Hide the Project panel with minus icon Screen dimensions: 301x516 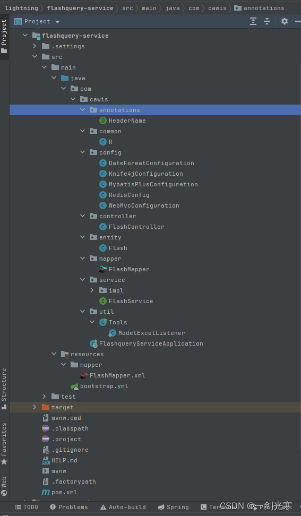298,21
